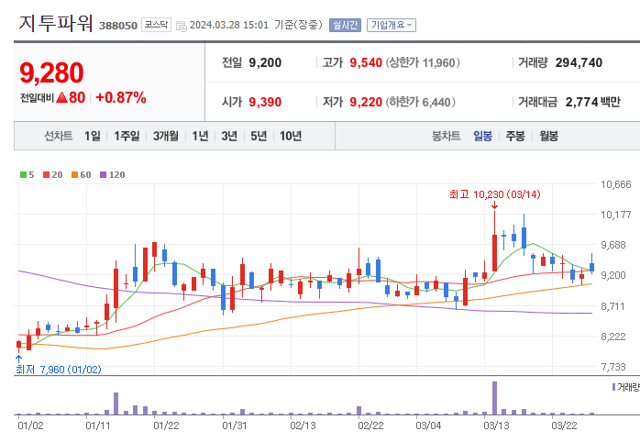The width and height of the screenshot is (640, 442).
Task: Select the 5년 line chart period
Action: 259,136
